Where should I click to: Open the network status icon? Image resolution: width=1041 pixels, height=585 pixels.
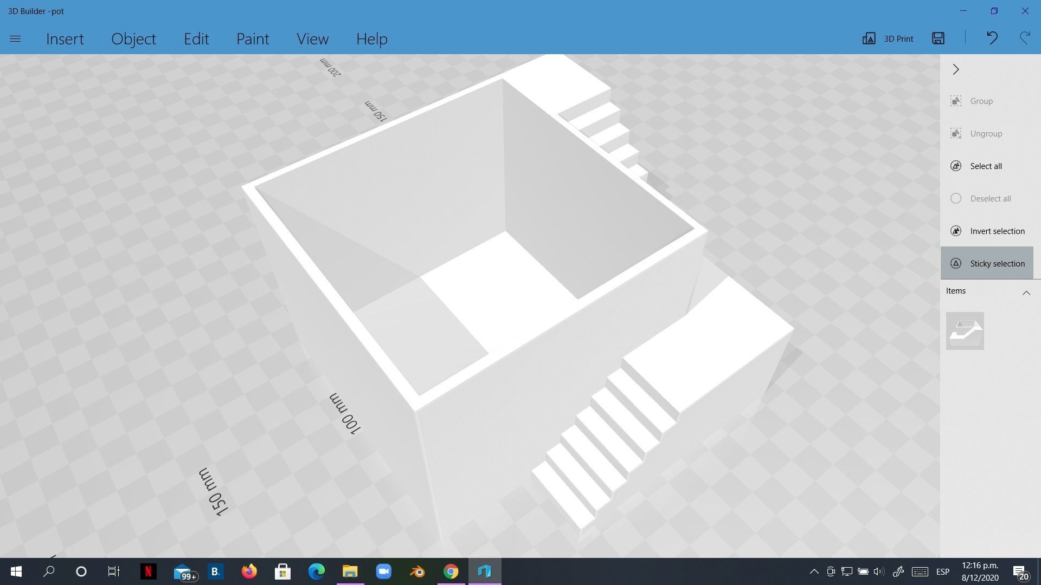coord(847,571)
